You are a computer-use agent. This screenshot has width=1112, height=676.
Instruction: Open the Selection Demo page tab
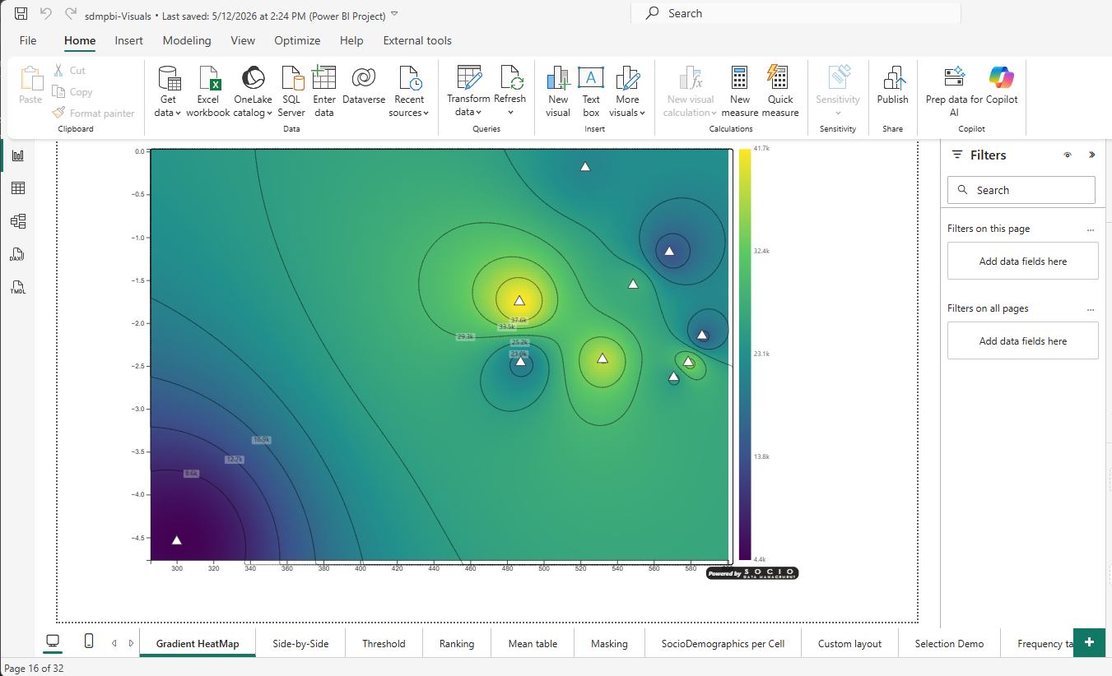[x=949, y=643]
